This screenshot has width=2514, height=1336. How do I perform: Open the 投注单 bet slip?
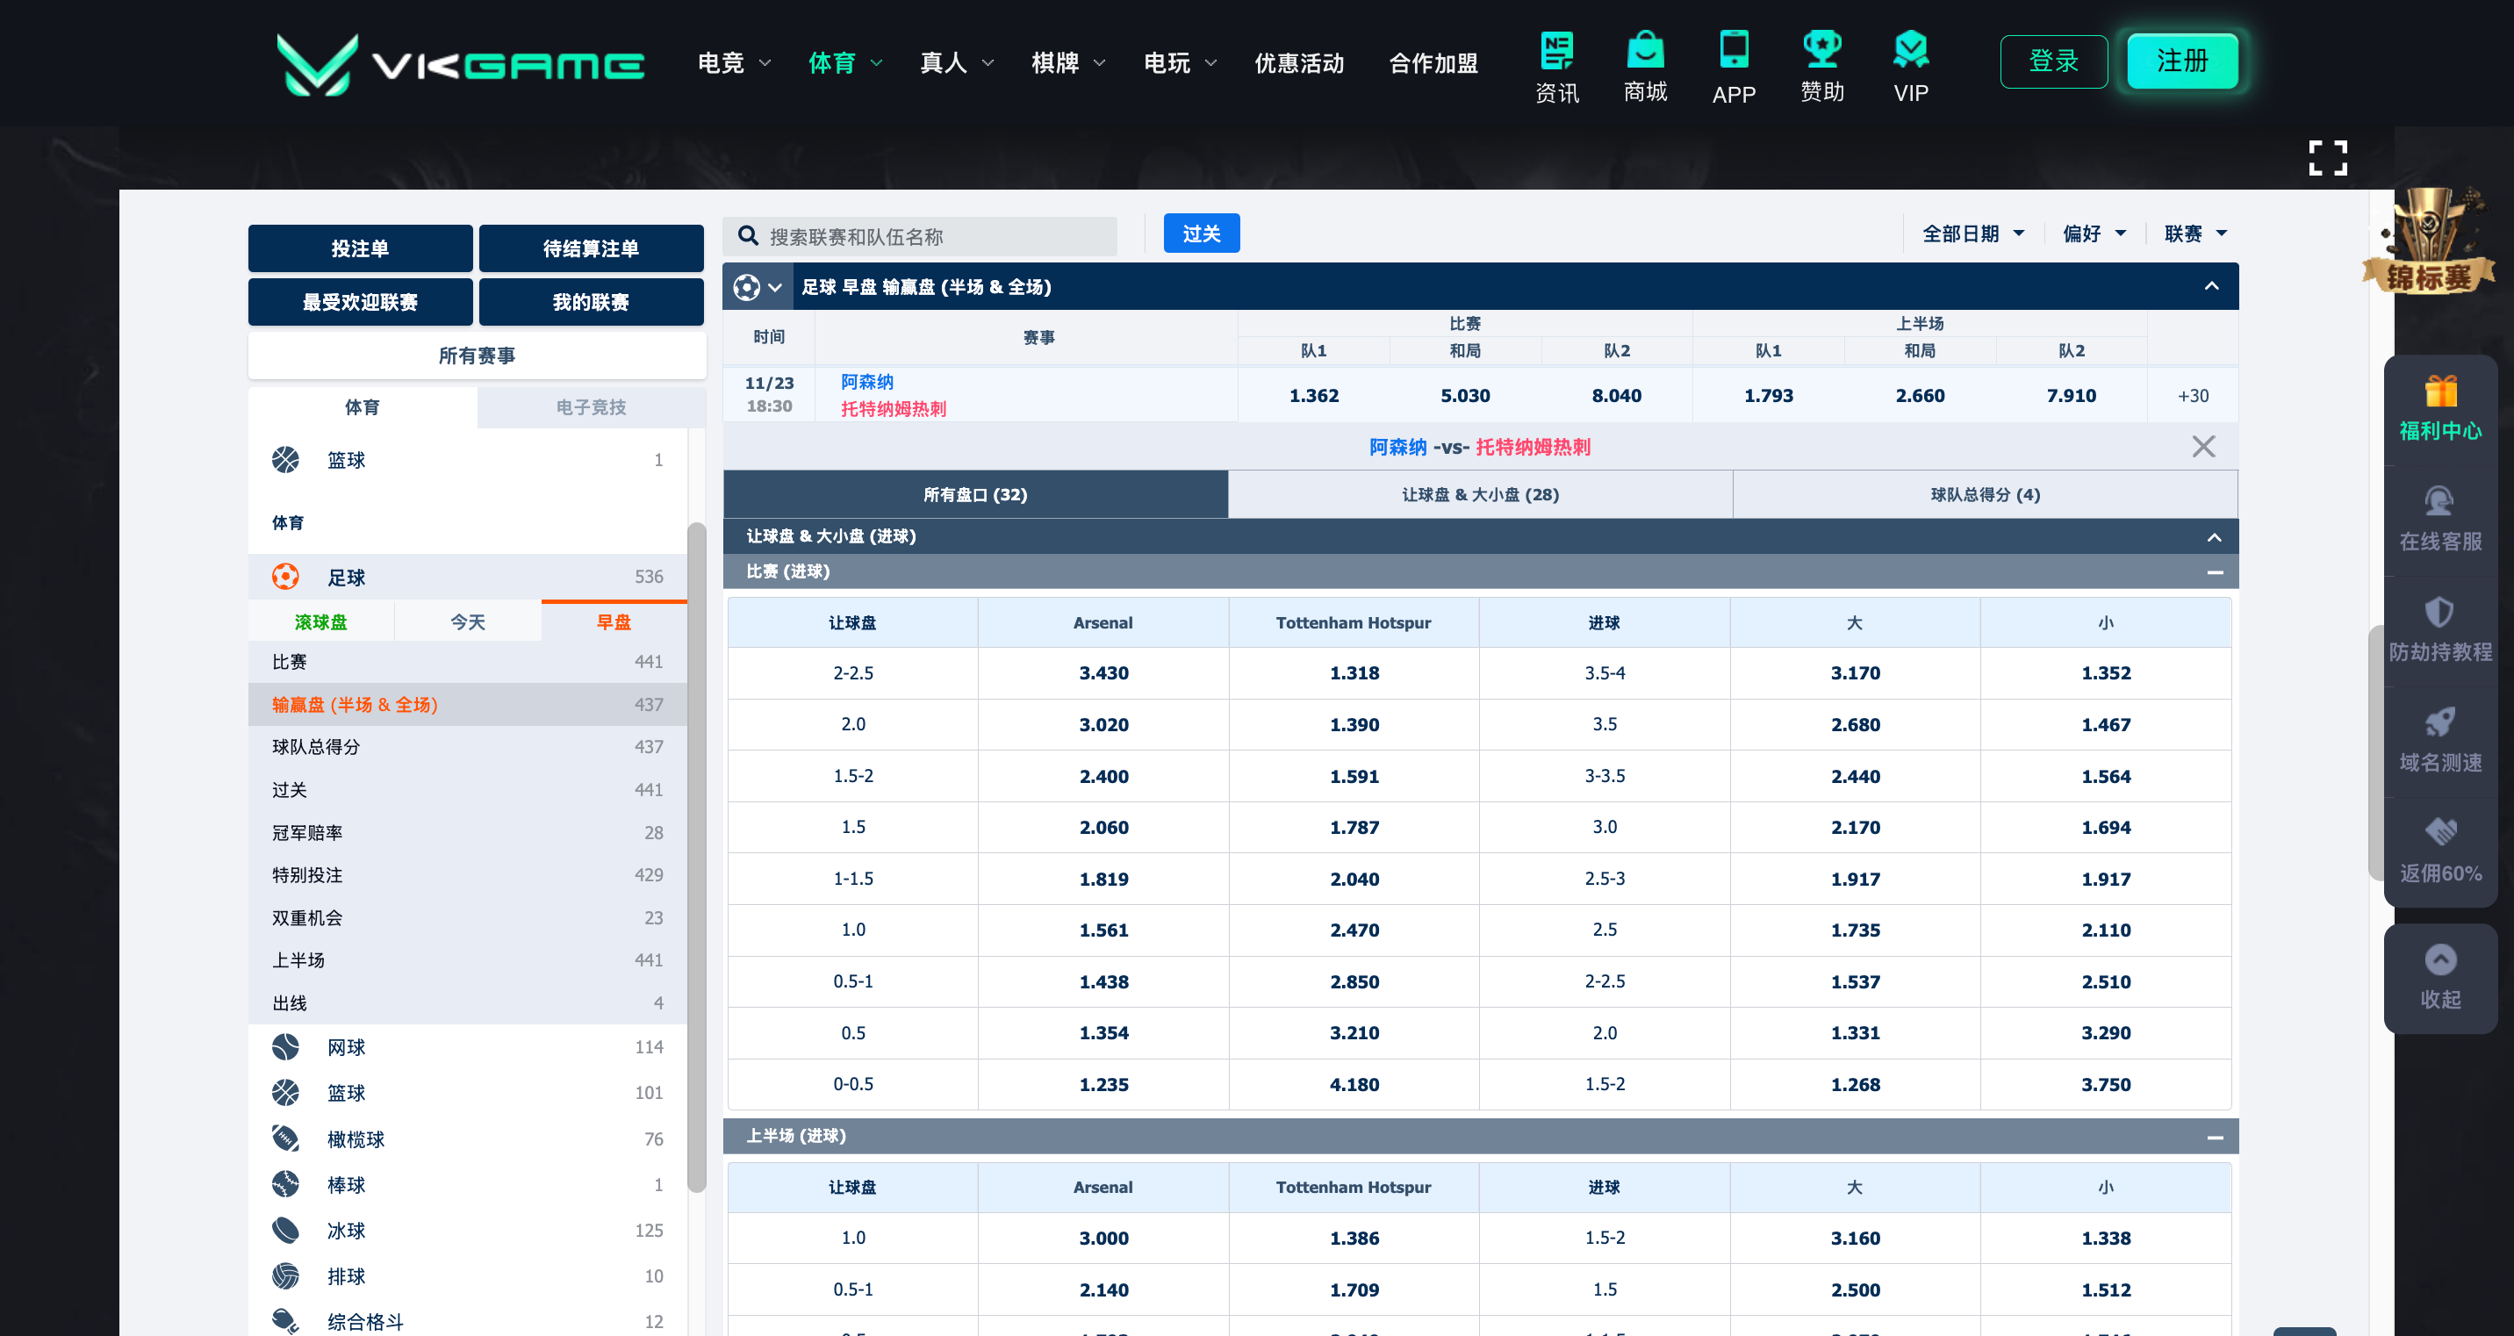coord(360,248)
